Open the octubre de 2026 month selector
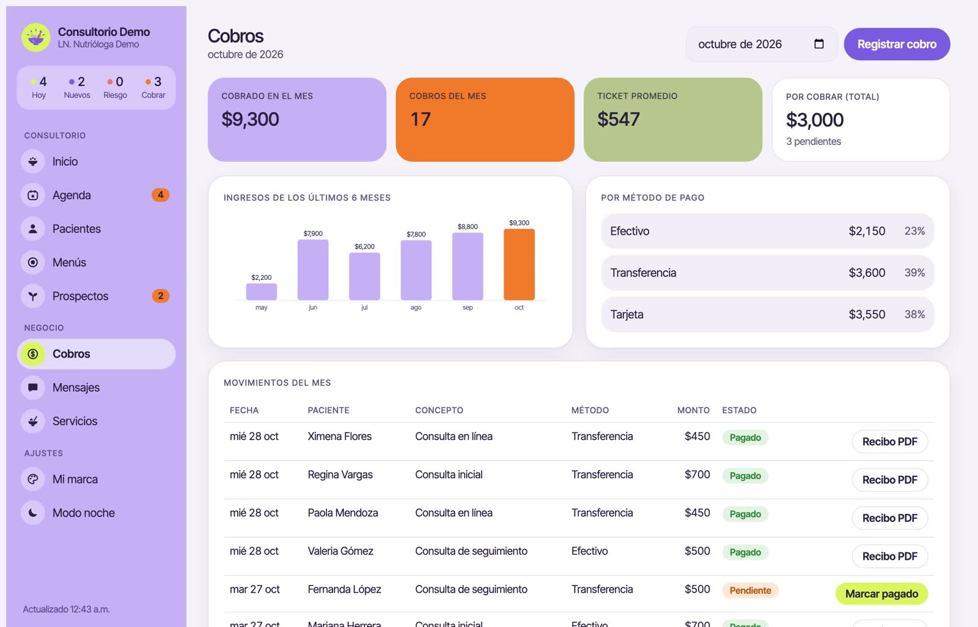Image resolution: width=978 pixels, height=627 pixels. click(762, 44)
